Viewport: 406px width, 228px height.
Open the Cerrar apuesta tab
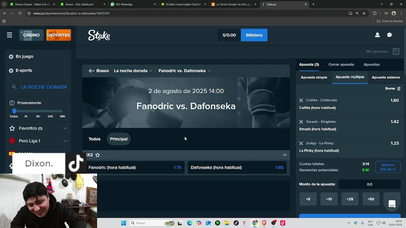(x=341, y=65)
